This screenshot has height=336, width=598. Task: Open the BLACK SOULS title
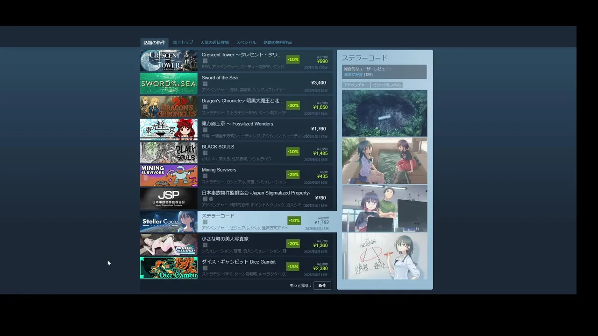(218, 147)
